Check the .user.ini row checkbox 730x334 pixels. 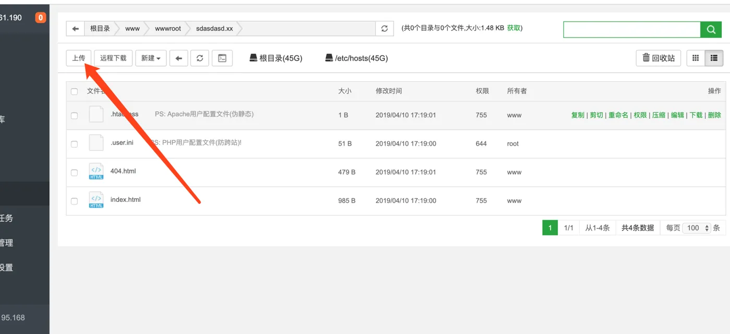(x=74, y=144)
